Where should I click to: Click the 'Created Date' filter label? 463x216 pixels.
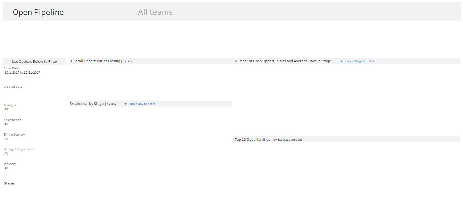coord(13,87)
